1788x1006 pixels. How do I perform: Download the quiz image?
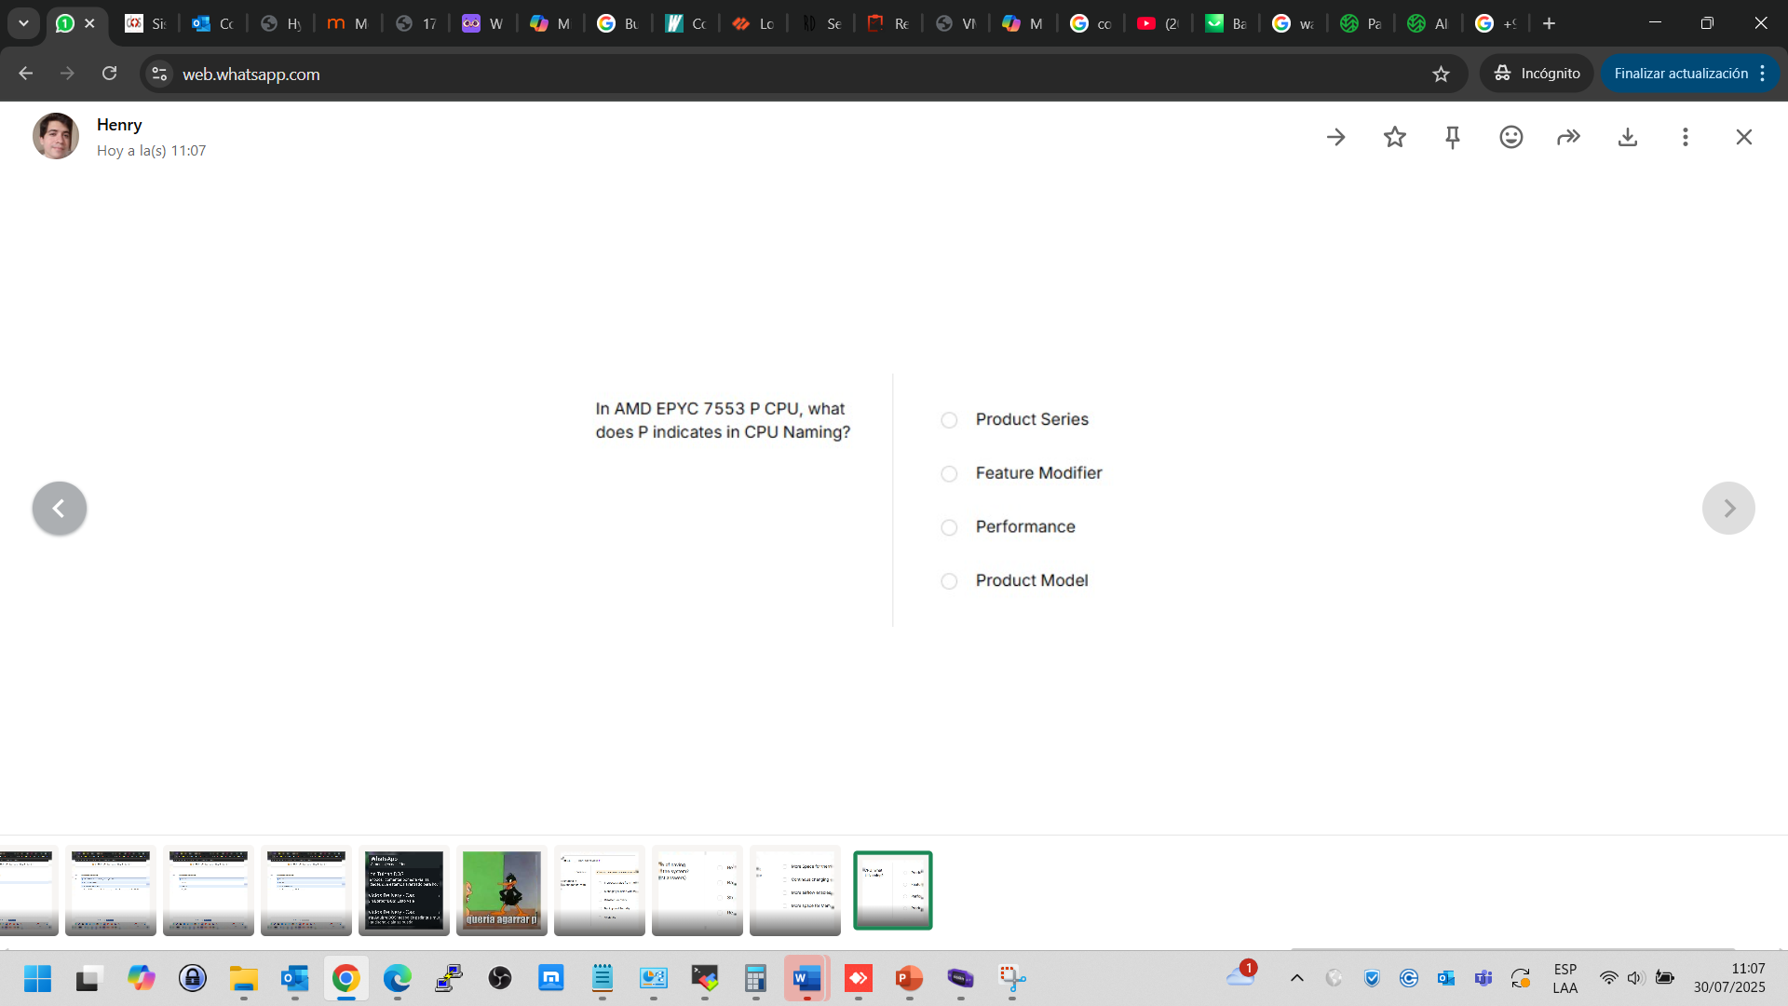pyautogui.click(x=1628, y=136)
